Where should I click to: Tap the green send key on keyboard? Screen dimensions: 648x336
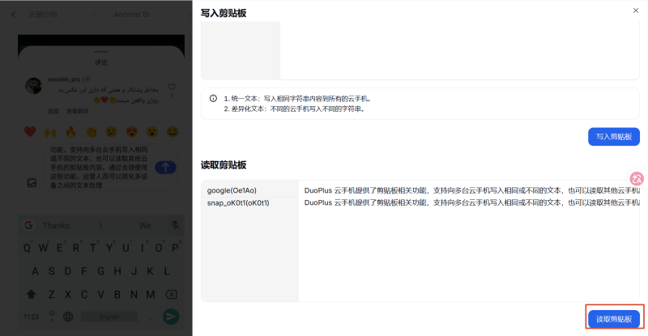(171, 317)
